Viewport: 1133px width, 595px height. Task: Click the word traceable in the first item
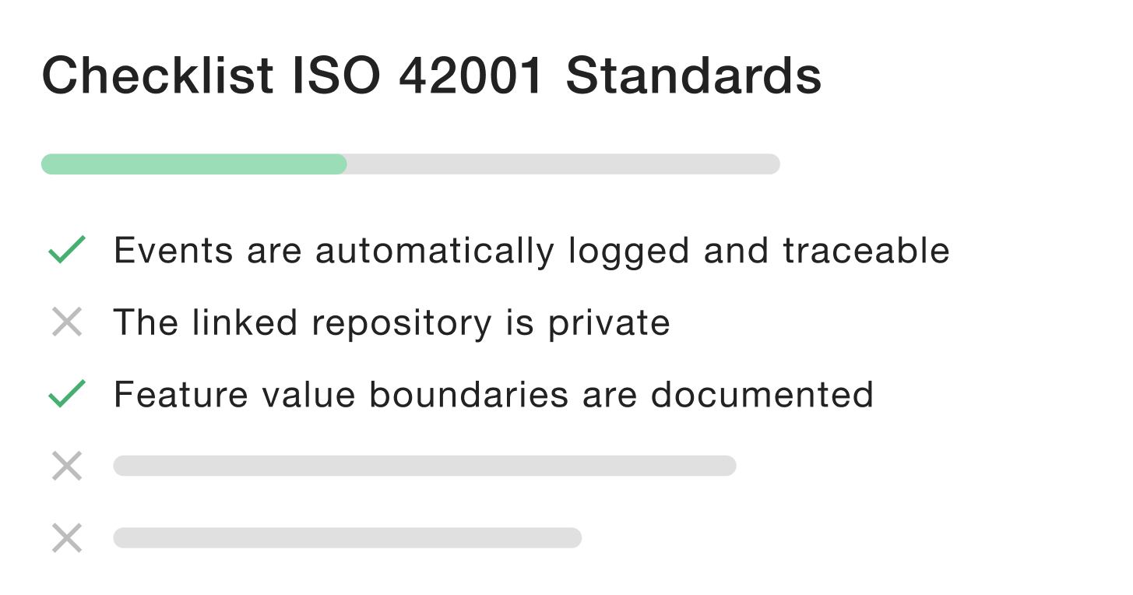pos(866,251)
